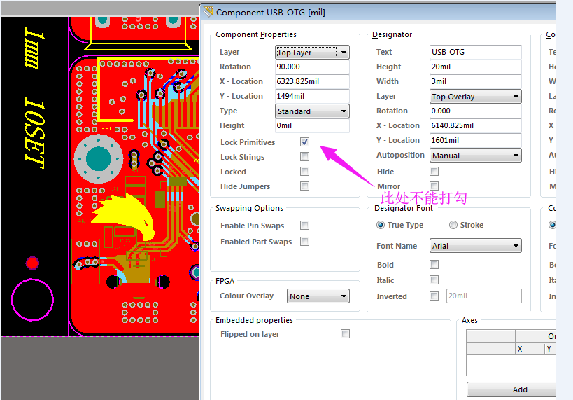Open the Autoposition Manual dropdown
The height and width of the screenshot is (400, 573).
[476, 156]
